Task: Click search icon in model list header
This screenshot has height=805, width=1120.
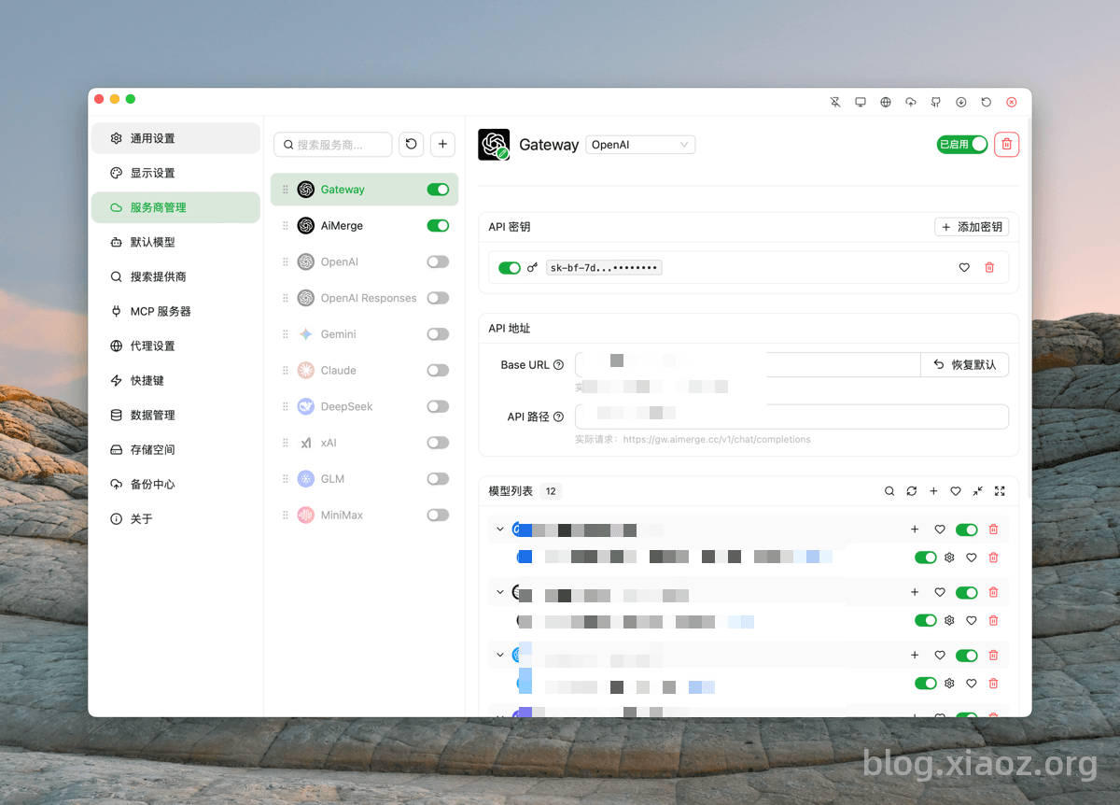Action: [x=889, y=491]
